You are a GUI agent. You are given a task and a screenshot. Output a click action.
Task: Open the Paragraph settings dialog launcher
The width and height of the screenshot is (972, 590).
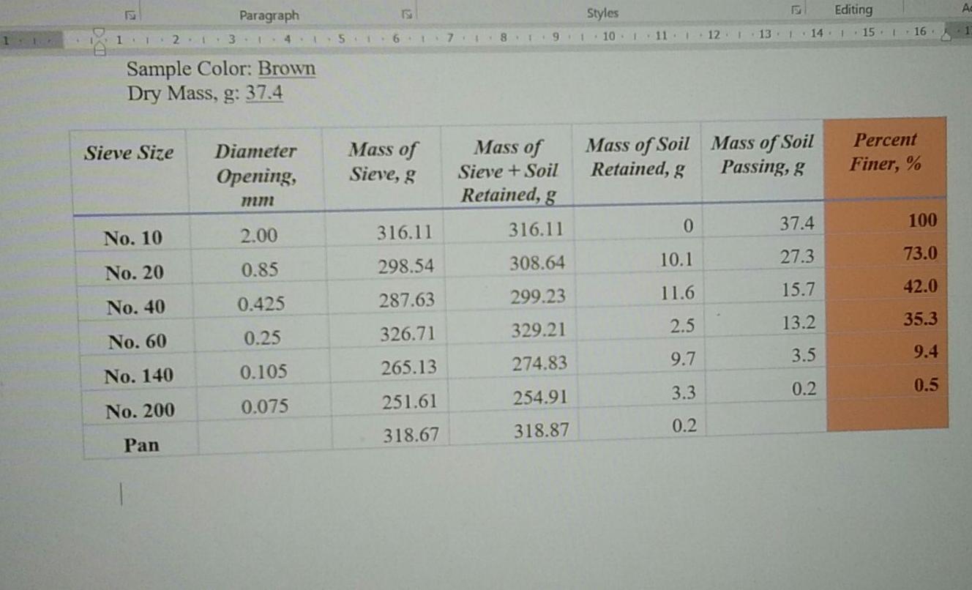tap(407, 12)
